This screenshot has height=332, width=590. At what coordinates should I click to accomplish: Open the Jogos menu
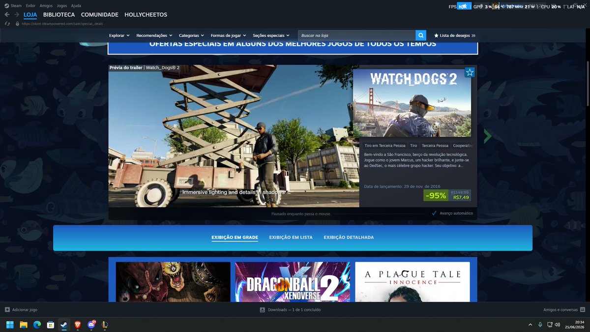[62, 6]
